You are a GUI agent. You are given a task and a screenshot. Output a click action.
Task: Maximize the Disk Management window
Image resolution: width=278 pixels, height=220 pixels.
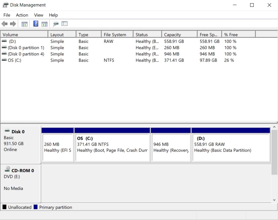[252, 5]
